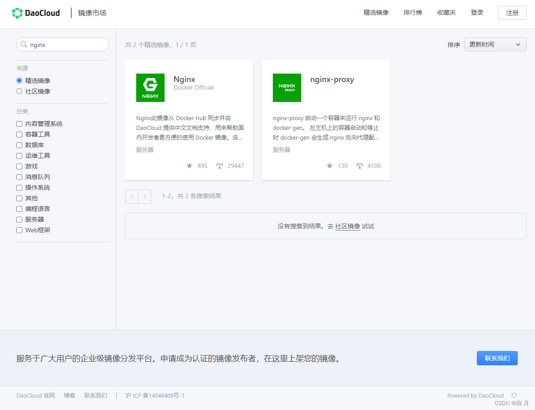Open 精选镜像 in top navigation
535x410 pixels.
pyautogui.click(x=376, y=13)
